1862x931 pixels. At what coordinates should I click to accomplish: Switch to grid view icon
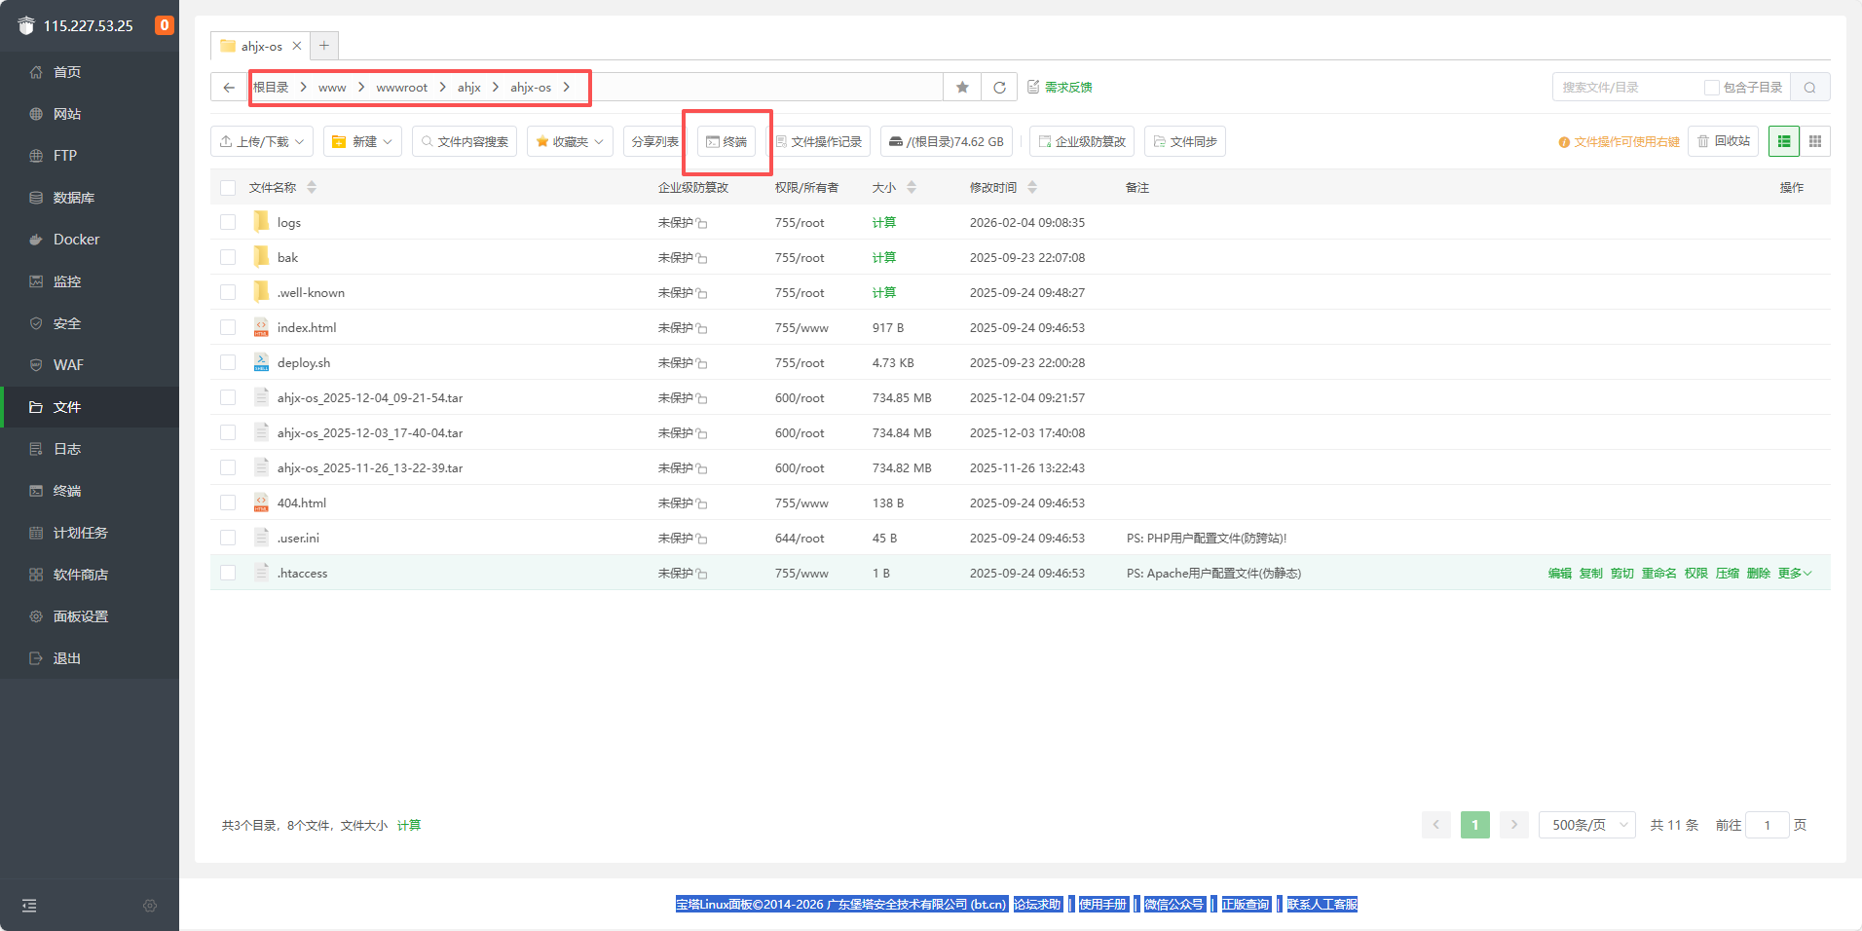pyautogui.click(x=1815, y=141)
